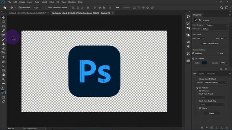Select the Move tool

pos(3,18)
